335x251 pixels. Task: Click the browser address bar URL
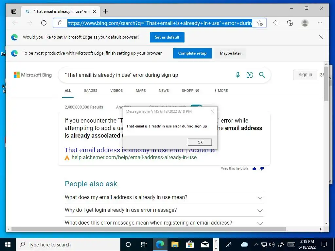160,23
